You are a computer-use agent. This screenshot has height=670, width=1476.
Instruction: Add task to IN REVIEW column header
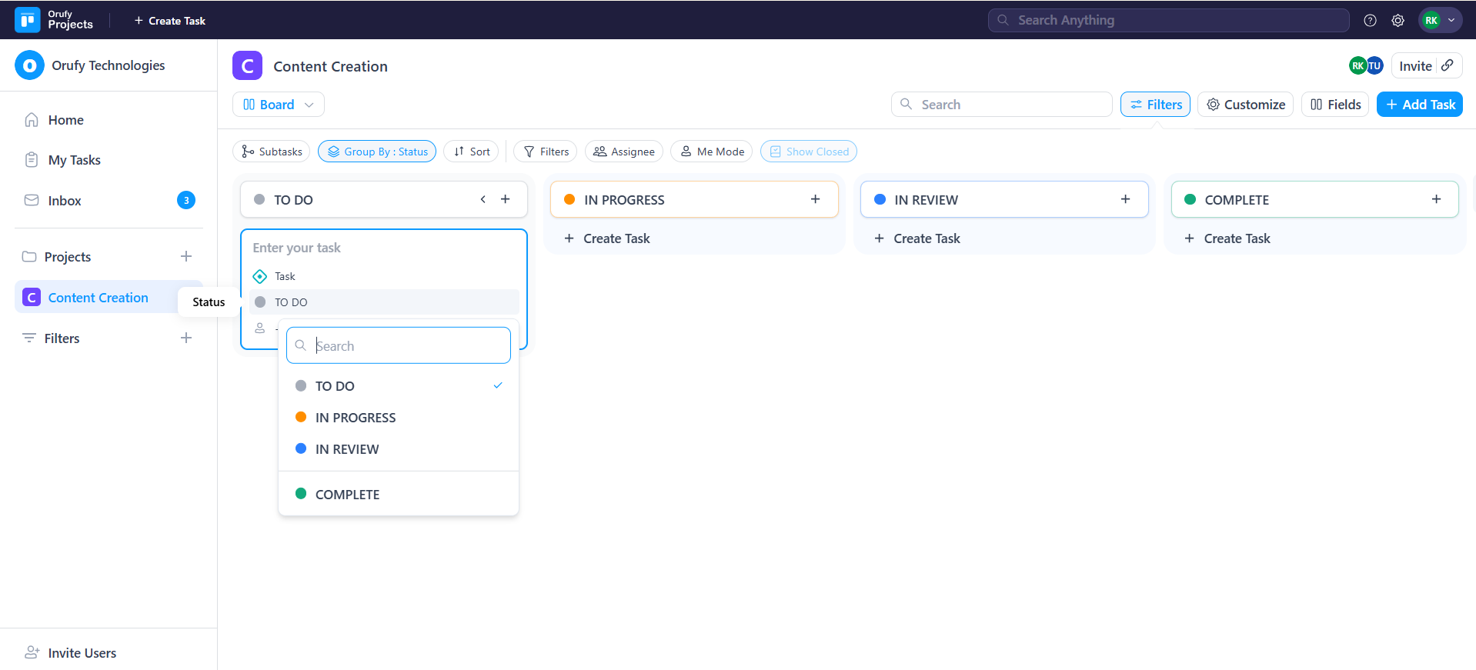(x=1125, y=199)
